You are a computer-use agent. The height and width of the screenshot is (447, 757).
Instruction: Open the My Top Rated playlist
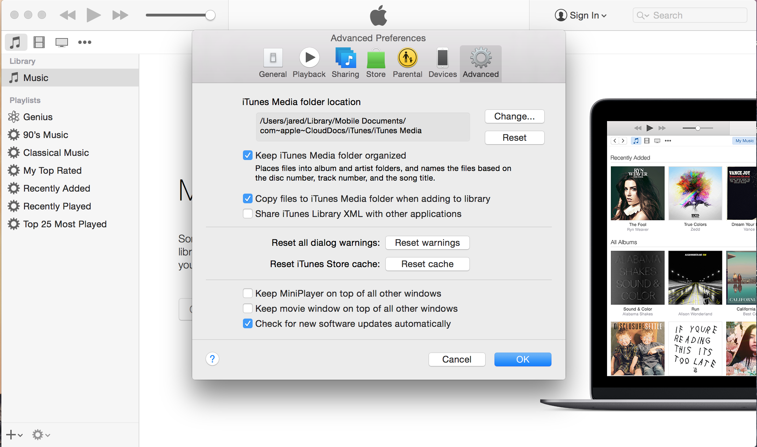click(x=70, y=170)
